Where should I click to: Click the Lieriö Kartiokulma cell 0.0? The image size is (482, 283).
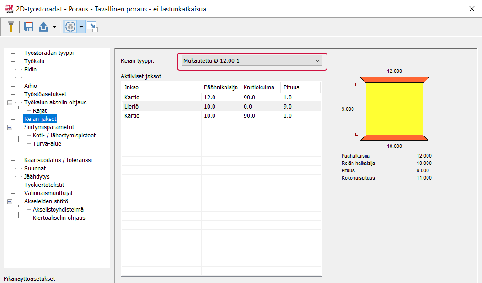(x=260, y=107)
